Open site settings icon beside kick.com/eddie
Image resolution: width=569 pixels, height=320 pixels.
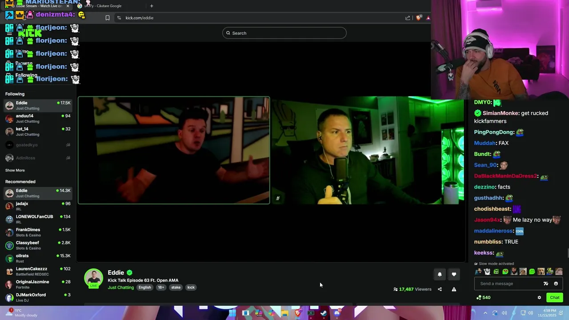[119, 18]
